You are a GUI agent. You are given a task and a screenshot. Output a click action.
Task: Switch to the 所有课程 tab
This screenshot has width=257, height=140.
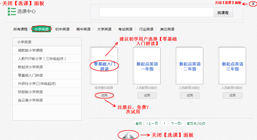pyautogui.click(x=20, y=29)
